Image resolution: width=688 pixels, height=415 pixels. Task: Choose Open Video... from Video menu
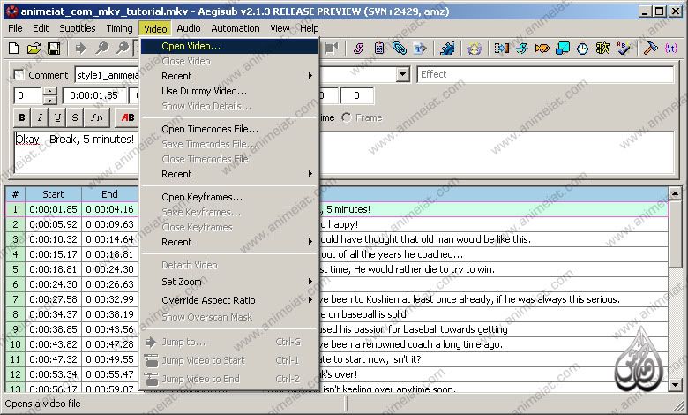point(229,46)
